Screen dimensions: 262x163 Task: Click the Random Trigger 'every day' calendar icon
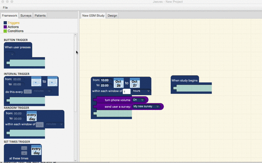click(x=32, y=116)
